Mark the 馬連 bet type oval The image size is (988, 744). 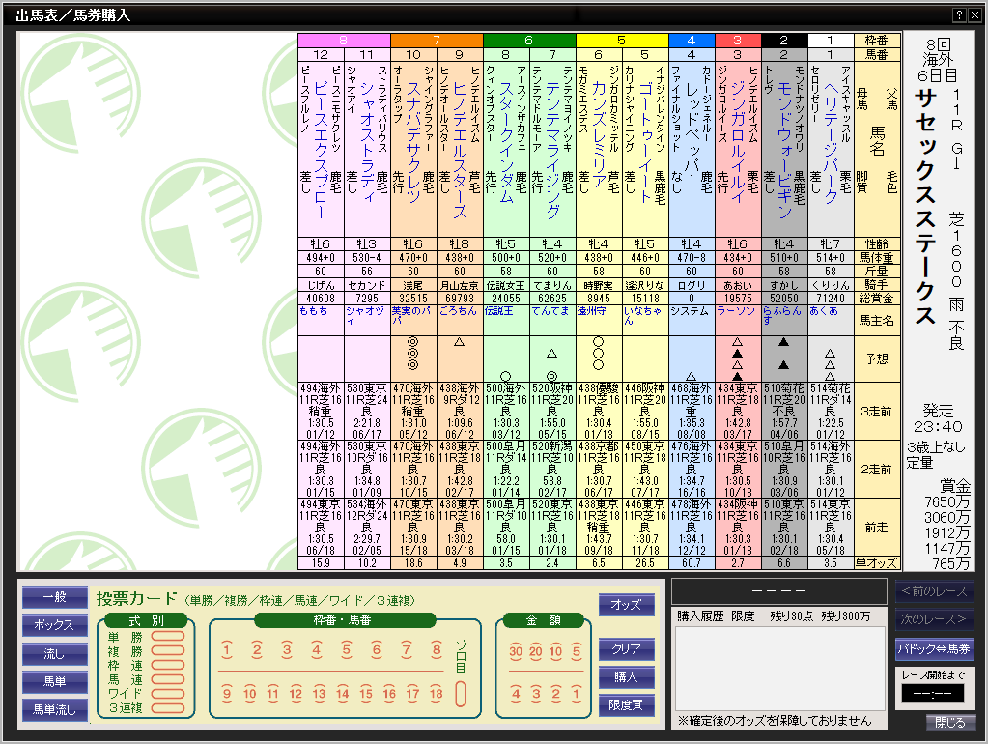(168, 679)
